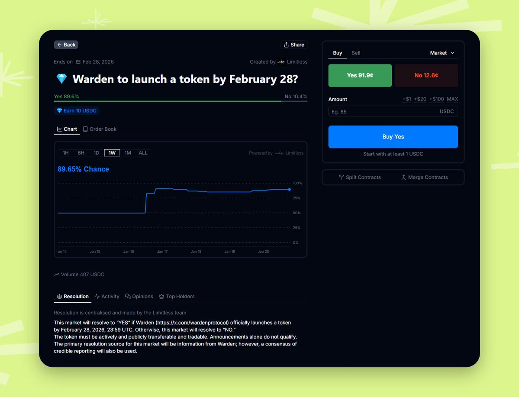Click the blue Buy Yes button
Screen dimensions: 519x397
393,137
